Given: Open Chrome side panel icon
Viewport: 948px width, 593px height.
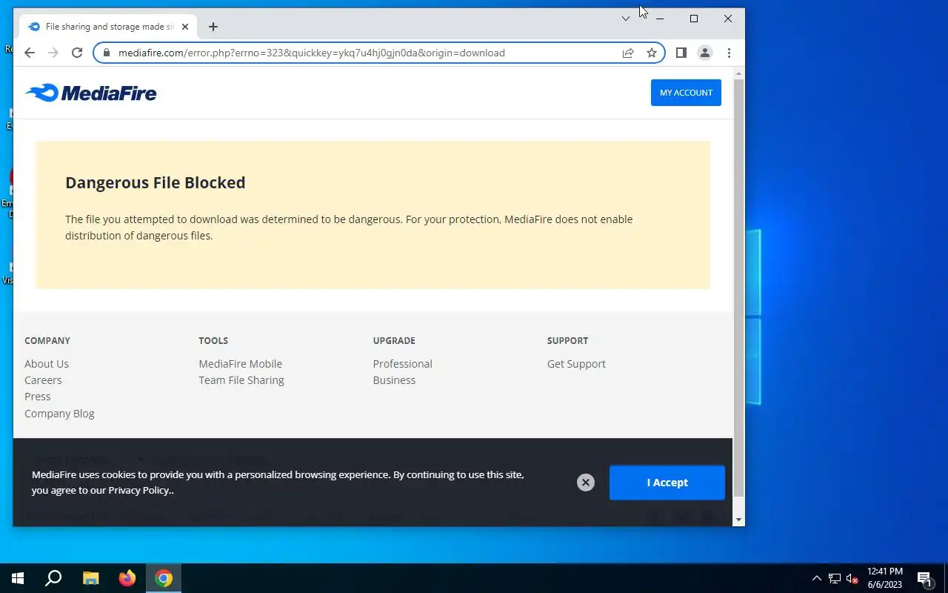Looking at the screenshot, I should 681,53.
